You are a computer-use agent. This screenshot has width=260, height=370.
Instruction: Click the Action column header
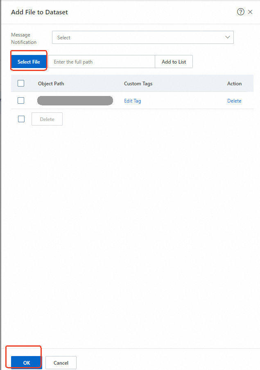click(x=234, y=84)
